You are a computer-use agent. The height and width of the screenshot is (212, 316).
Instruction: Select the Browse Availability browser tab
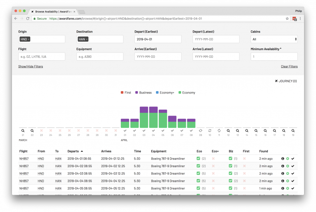(53, 12)
